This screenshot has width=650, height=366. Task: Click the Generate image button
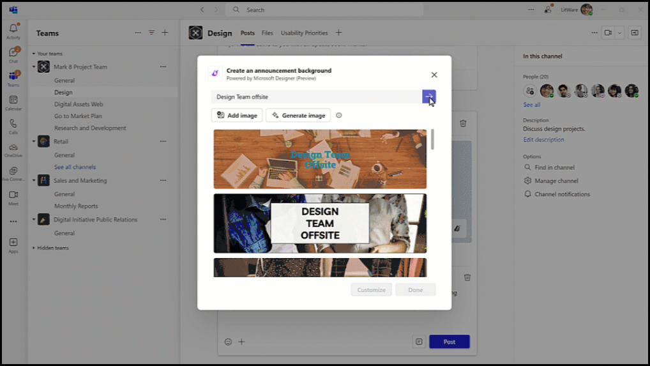coord(298,116)
